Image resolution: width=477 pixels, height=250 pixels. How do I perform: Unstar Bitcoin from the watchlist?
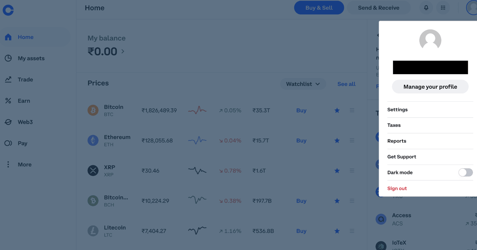pos(337,110)
